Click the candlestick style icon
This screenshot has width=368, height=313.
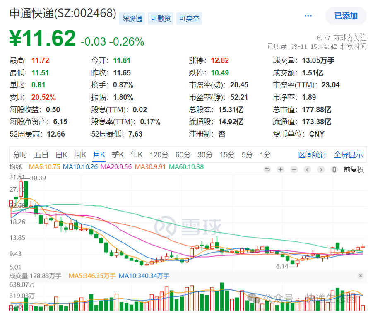[334, 169]
